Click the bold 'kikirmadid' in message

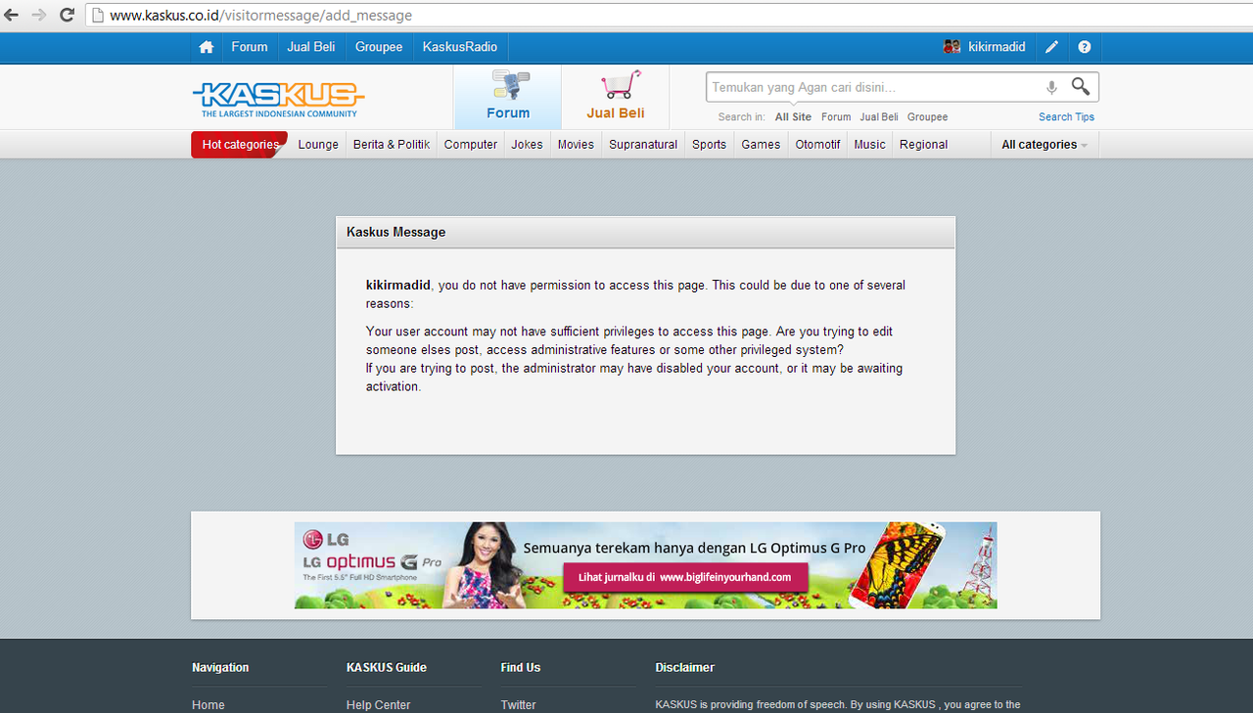coord(398,286)
